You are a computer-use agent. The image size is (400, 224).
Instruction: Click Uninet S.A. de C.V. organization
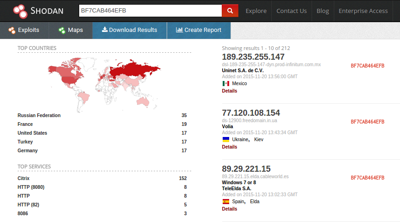tap(243, 70)
